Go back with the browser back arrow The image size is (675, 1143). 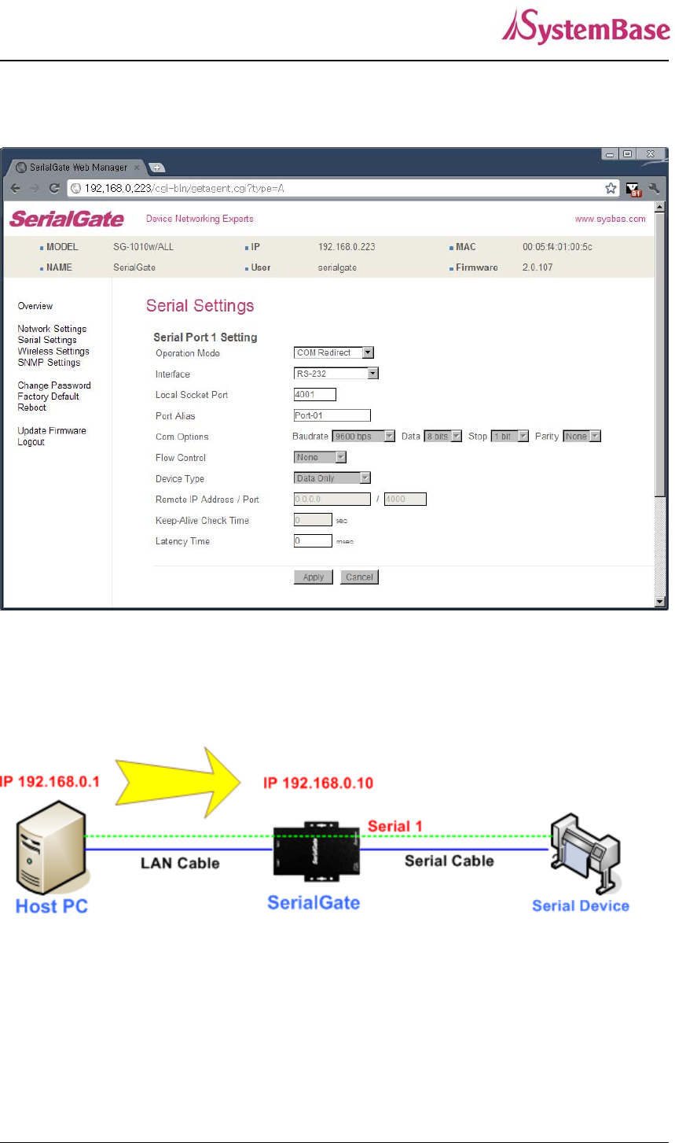17,188
